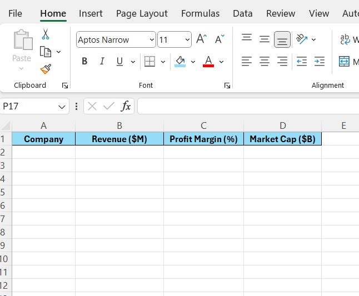Toggle Underline formatting
Screen dimensions: 359x296
(x=119, y=61)
